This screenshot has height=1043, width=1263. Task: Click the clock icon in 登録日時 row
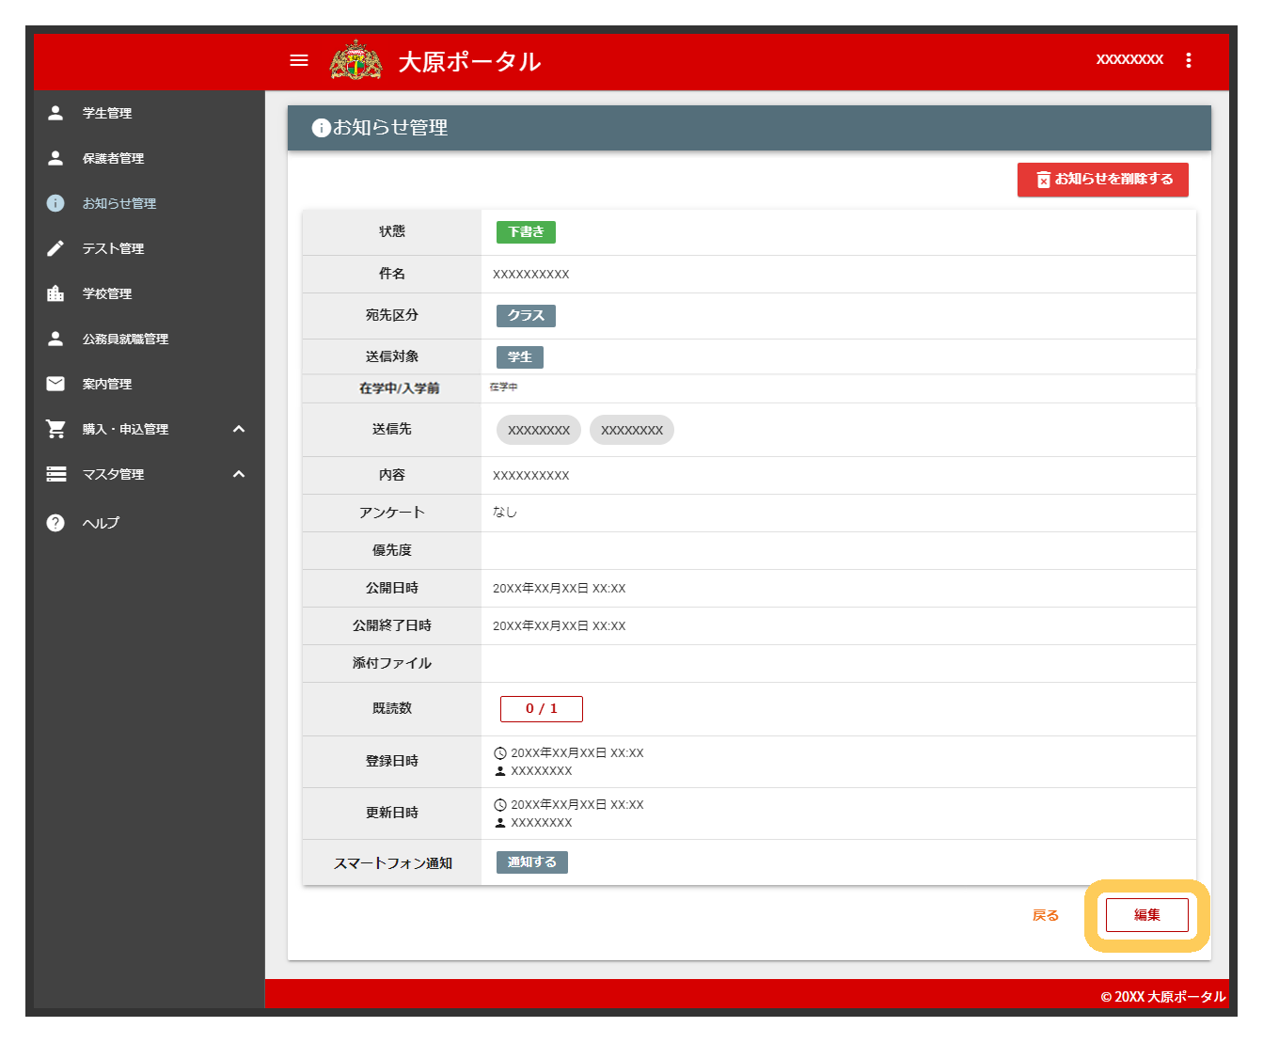pos(500,753)
